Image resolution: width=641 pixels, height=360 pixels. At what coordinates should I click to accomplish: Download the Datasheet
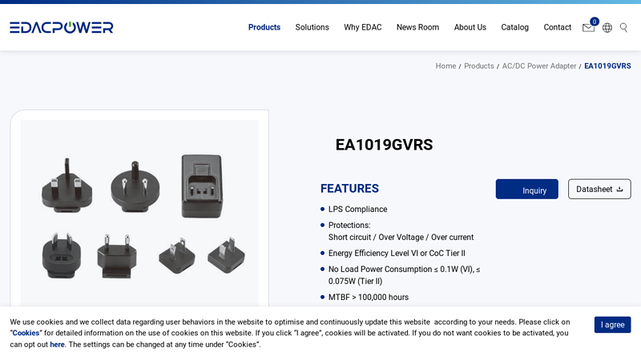(599, 189)
